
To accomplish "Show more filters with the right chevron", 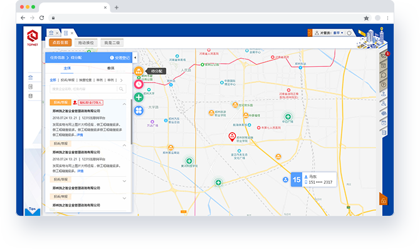I will coord(122,80).
